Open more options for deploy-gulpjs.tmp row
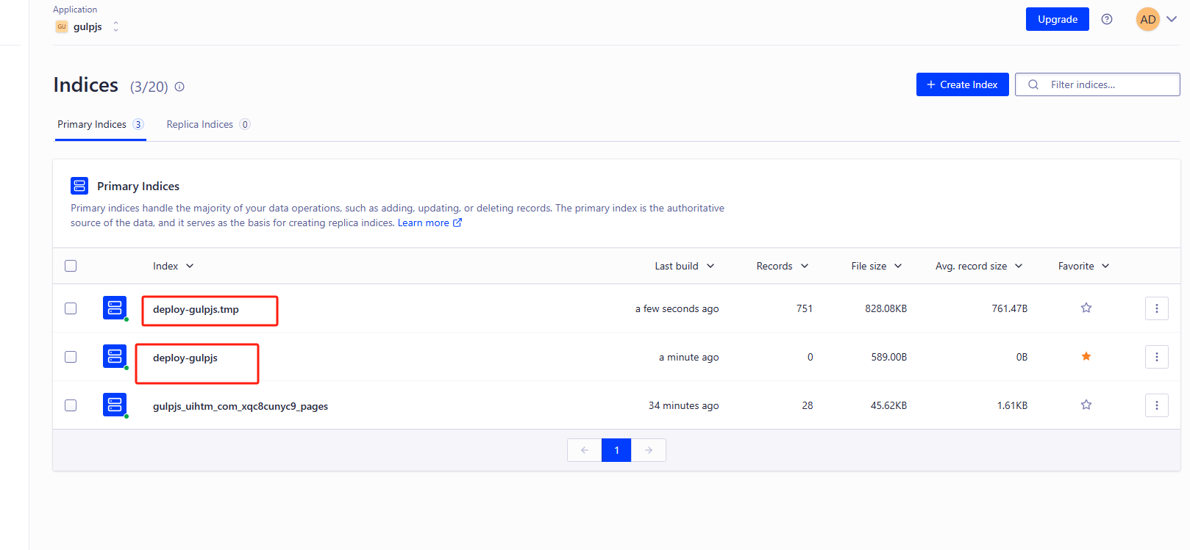Image resolution: width=1190 pixels, height=550 pixels. click(1156, 308)
